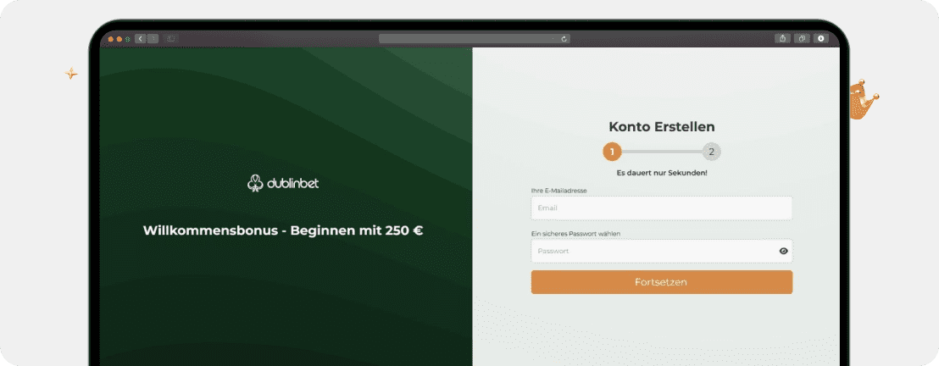
Task: Open the browser downloads icon
Action: [820, 38]
